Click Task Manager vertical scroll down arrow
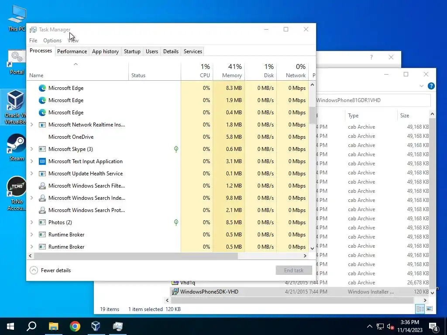This screenshot has width=447, height=335. [x=312, y=248]
